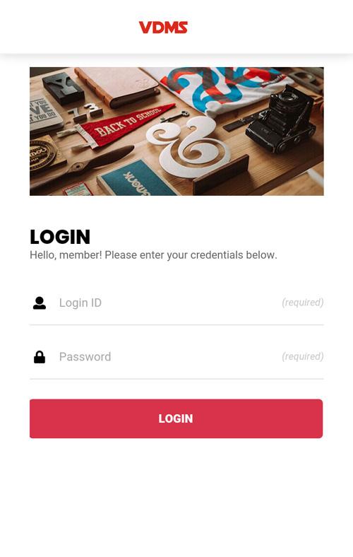Click the small key in the banner
The height and width of the screenshot is (557, 353).
174,117
